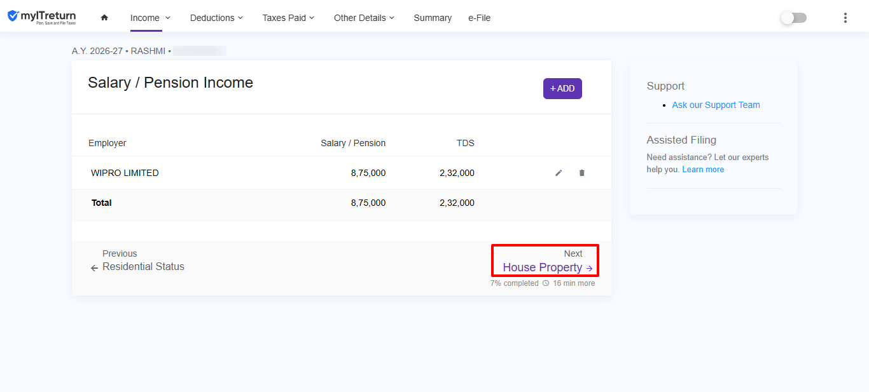Add a new salary with + ADD
The width and height of the screenshot is (869, 392).
click(562, 88)
